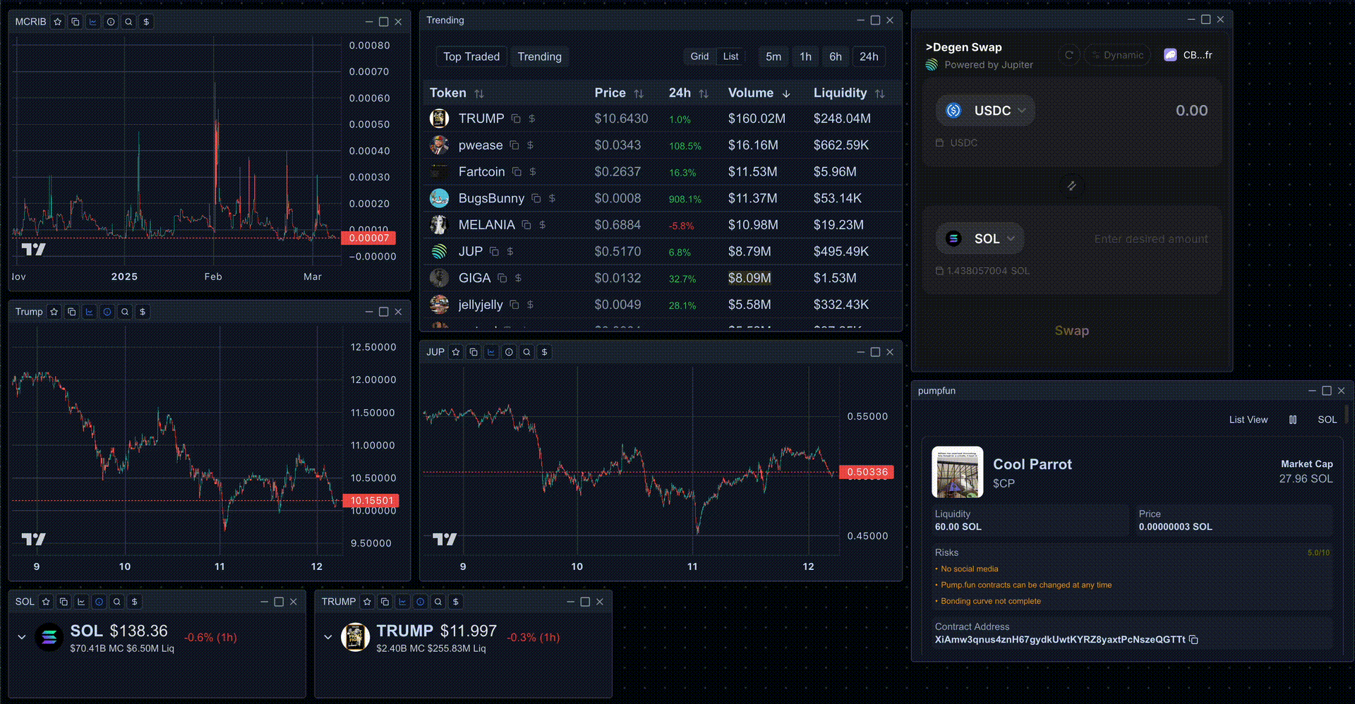The width and height of the screenshot is (1355, 704).
Task: Click the search icon in the JUP chart header
Action: (526, 352)
